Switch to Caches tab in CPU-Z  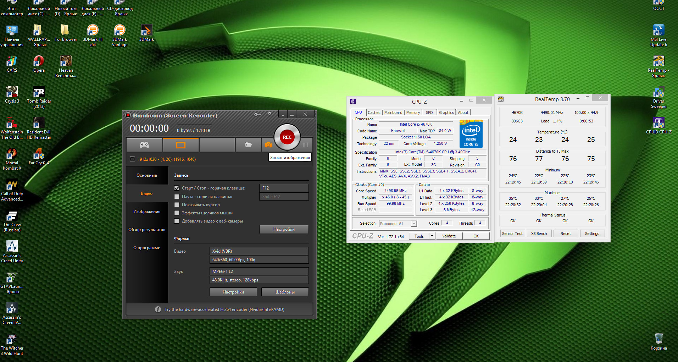click(374, 113)
